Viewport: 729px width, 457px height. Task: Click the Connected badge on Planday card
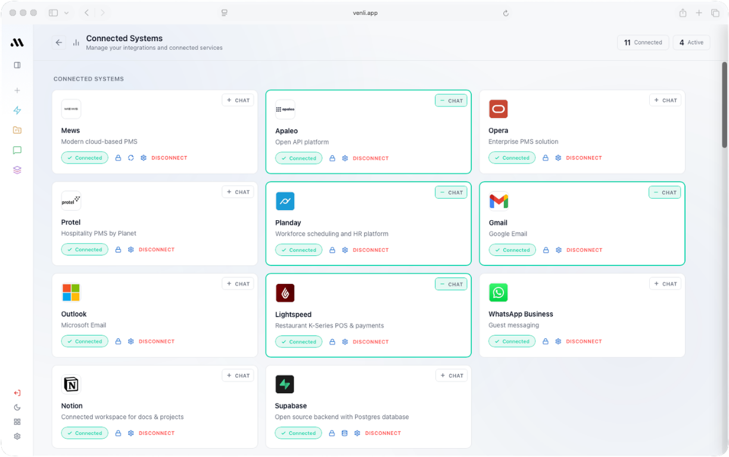298,250
